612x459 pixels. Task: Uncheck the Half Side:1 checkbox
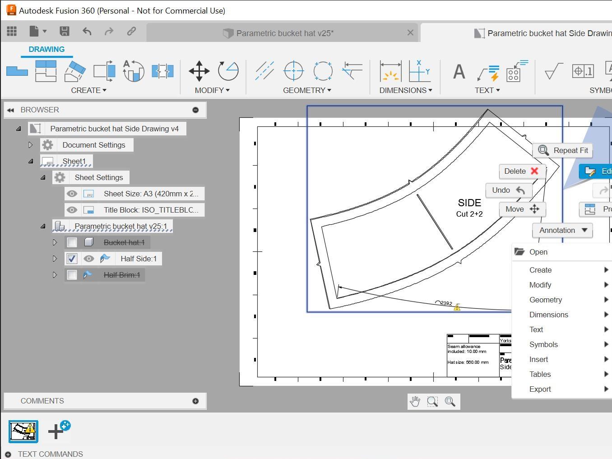72,258
